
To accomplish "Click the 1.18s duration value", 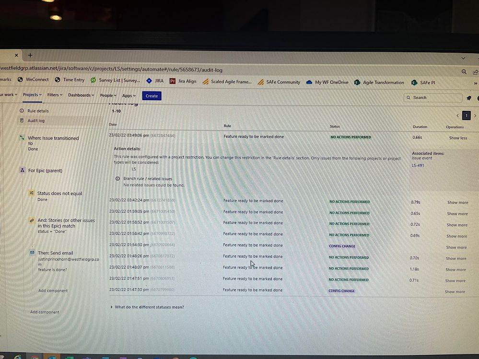I will [414, 269].
